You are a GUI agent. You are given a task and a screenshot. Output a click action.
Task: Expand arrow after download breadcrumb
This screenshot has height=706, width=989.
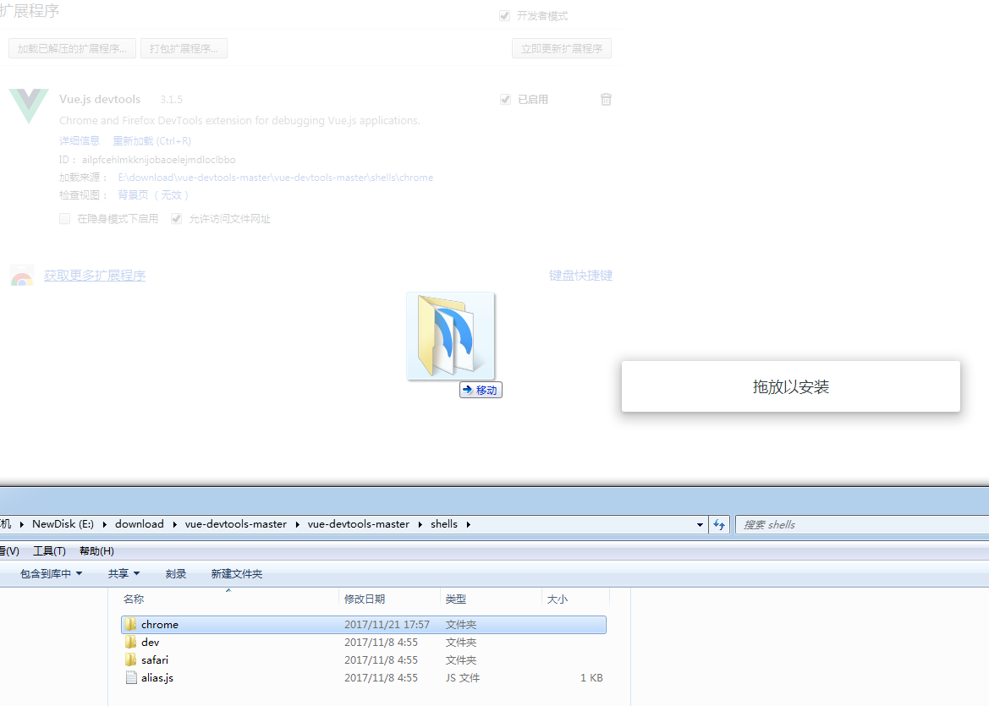tap(174, 524)
